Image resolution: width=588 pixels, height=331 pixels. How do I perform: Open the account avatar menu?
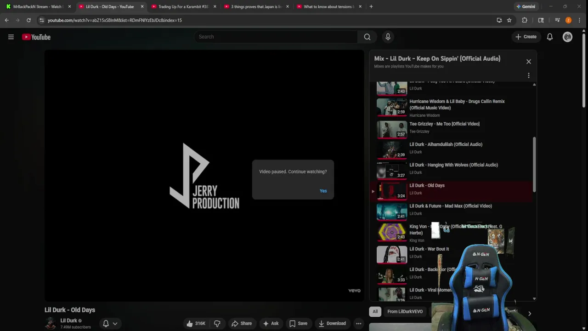pos(567,37)
